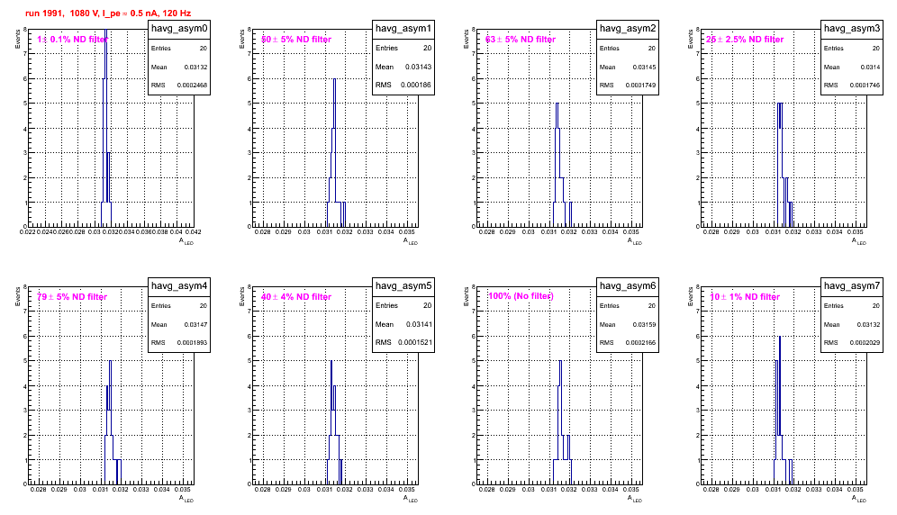The image size is (897, 515).
Task: Click the A_LED x-axis title under havg_asym3
Action: 859,241
